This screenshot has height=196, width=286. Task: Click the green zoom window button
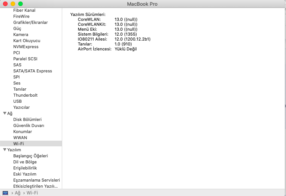pyautogui.click(x=20, y=3)
